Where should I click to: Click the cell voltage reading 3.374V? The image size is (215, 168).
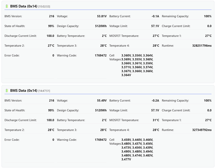[148, 67]
